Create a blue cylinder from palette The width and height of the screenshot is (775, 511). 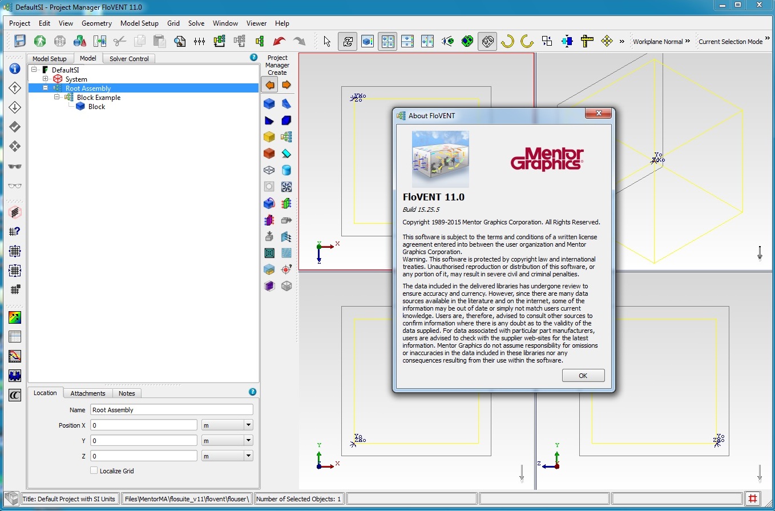[286, 170]
